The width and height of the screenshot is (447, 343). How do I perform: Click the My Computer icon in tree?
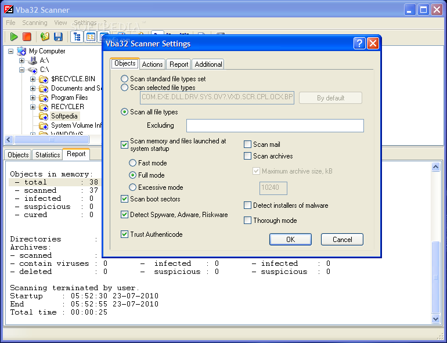coord(21,51)
